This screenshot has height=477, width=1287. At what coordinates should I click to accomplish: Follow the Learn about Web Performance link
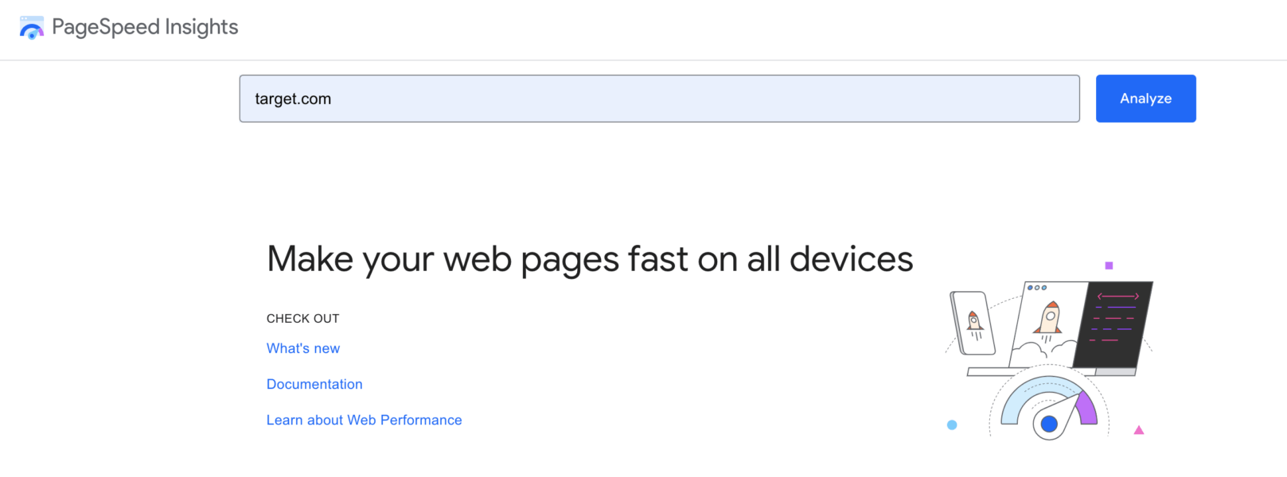coord(364,420)
